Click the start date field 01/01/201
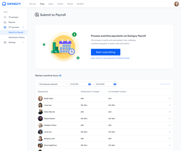Screen dimensions: 181x151 pyautogui.click(x=80, y=84)
